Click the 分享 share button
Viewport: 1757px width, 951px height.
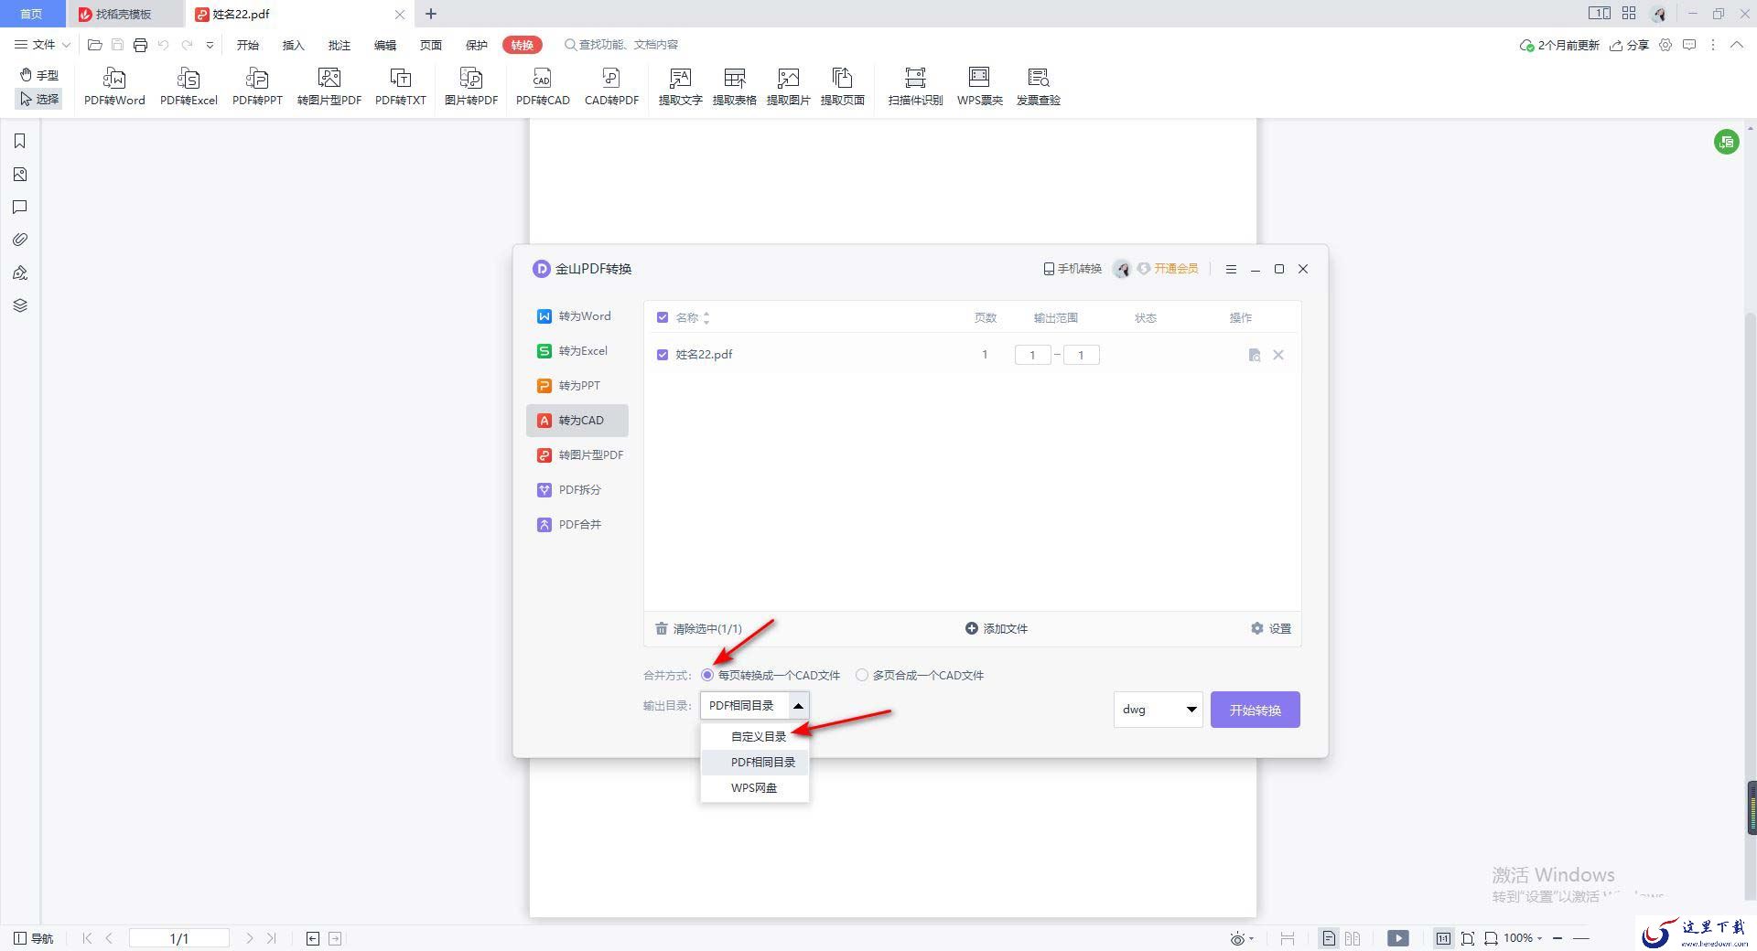(1630, 45)
